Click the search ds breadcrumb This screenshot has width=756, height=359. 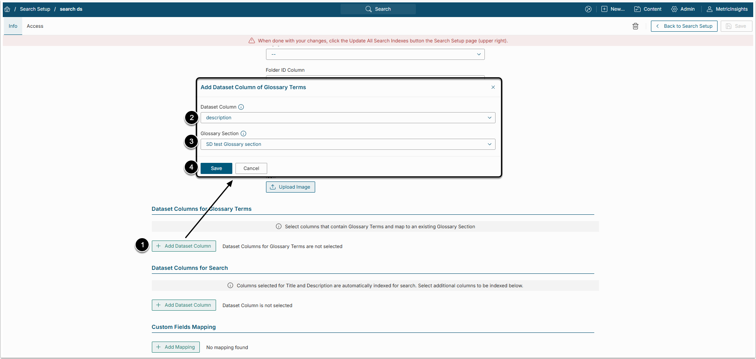[x=71, y=9]
